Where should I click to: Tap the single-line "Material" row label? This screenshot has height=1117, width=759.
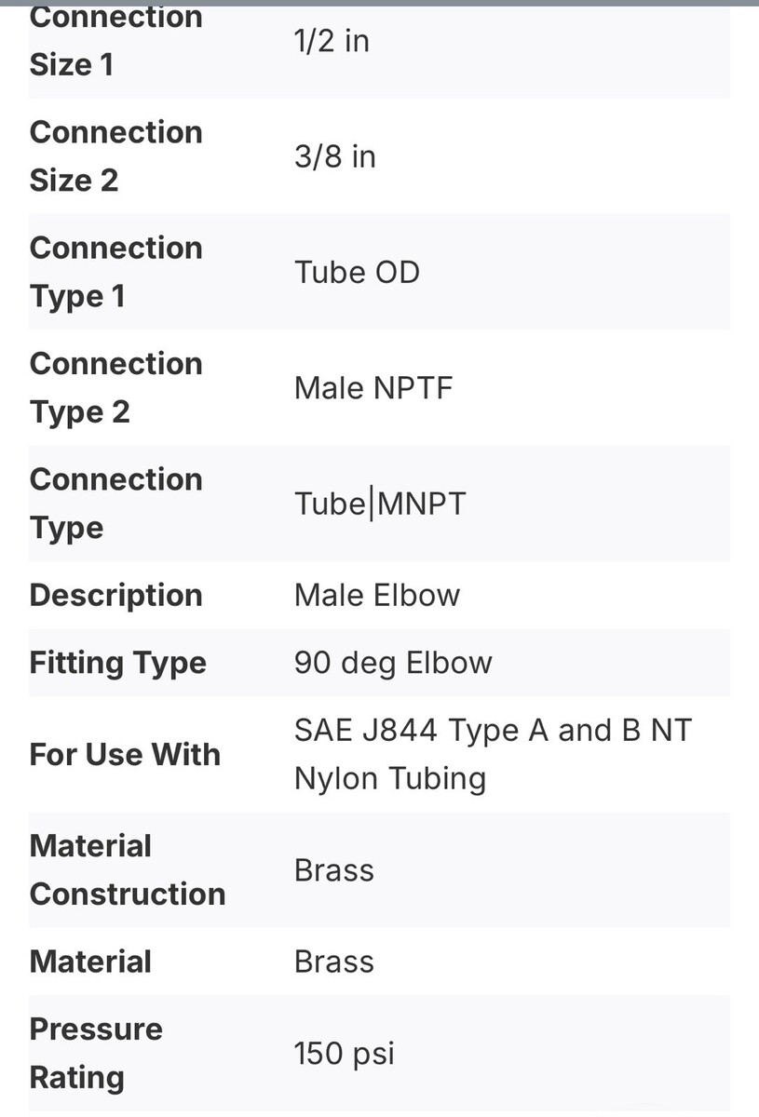(90, 962)
